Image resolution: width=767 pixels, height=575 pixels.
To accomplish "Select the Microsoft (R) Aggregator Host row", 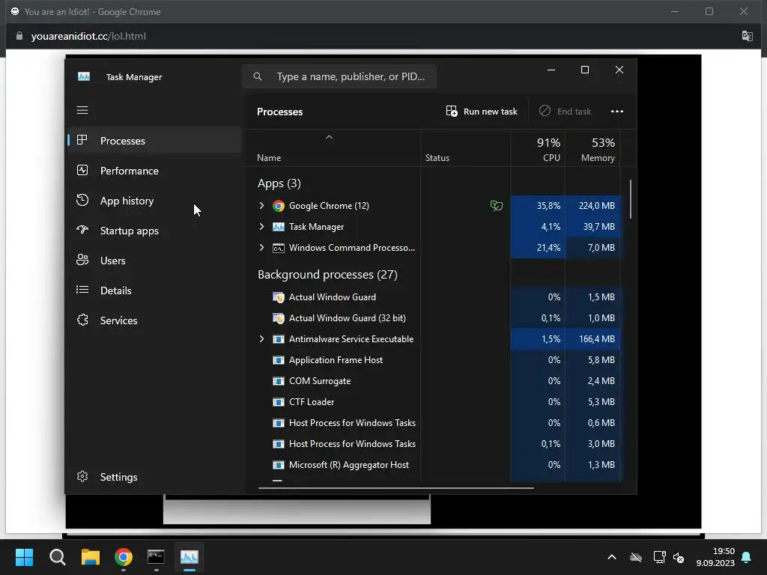I will [x=433, y=464].
